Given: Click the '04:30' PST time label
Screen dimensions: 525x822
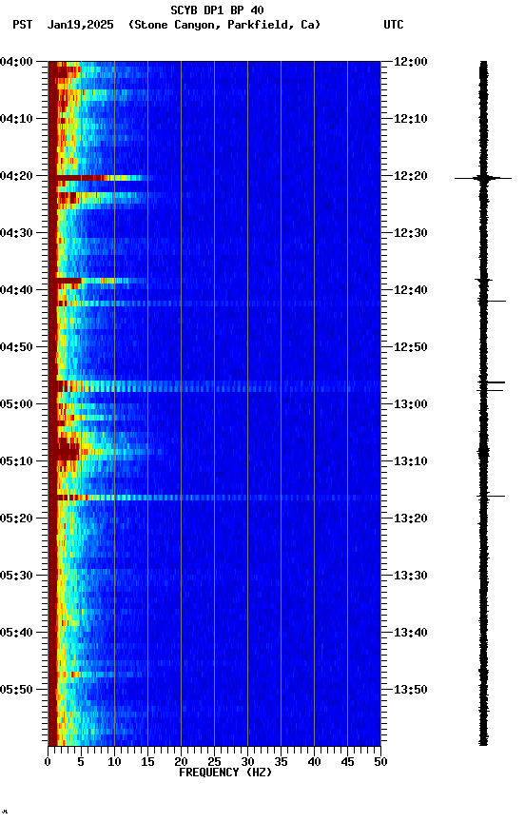Looking at the screenshot, I should 16,233.
